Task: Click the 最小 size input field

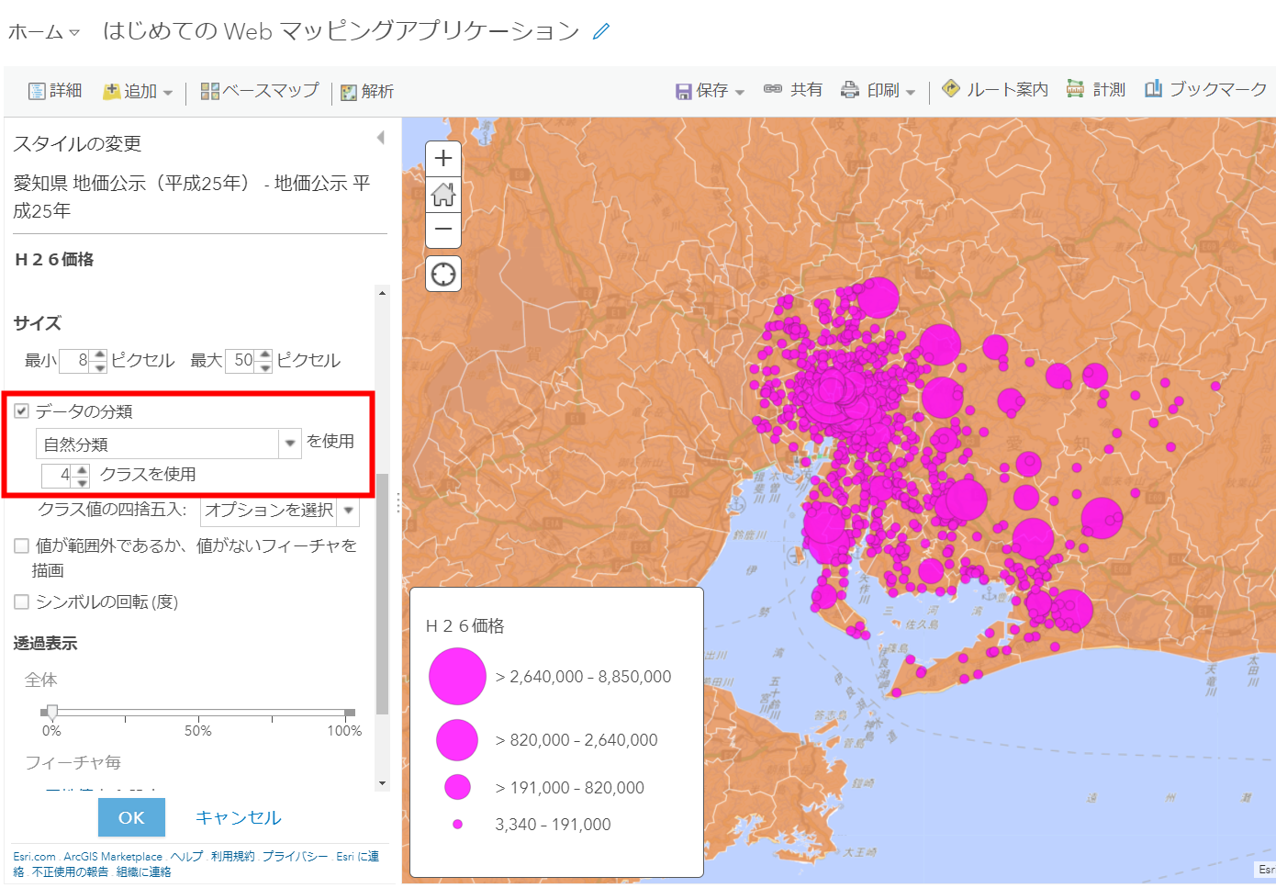Action: tap(75, 360)
